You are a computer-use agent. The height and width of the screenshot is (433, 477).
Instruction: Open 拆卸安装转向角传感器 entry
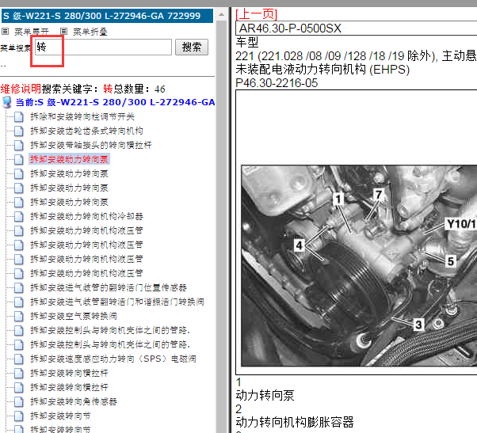tap(74, 401)
